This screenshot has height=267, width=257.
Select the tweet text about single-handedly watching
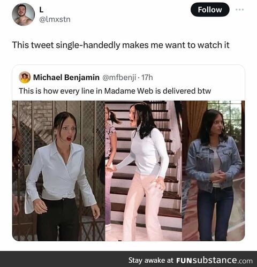coord(120,45)
